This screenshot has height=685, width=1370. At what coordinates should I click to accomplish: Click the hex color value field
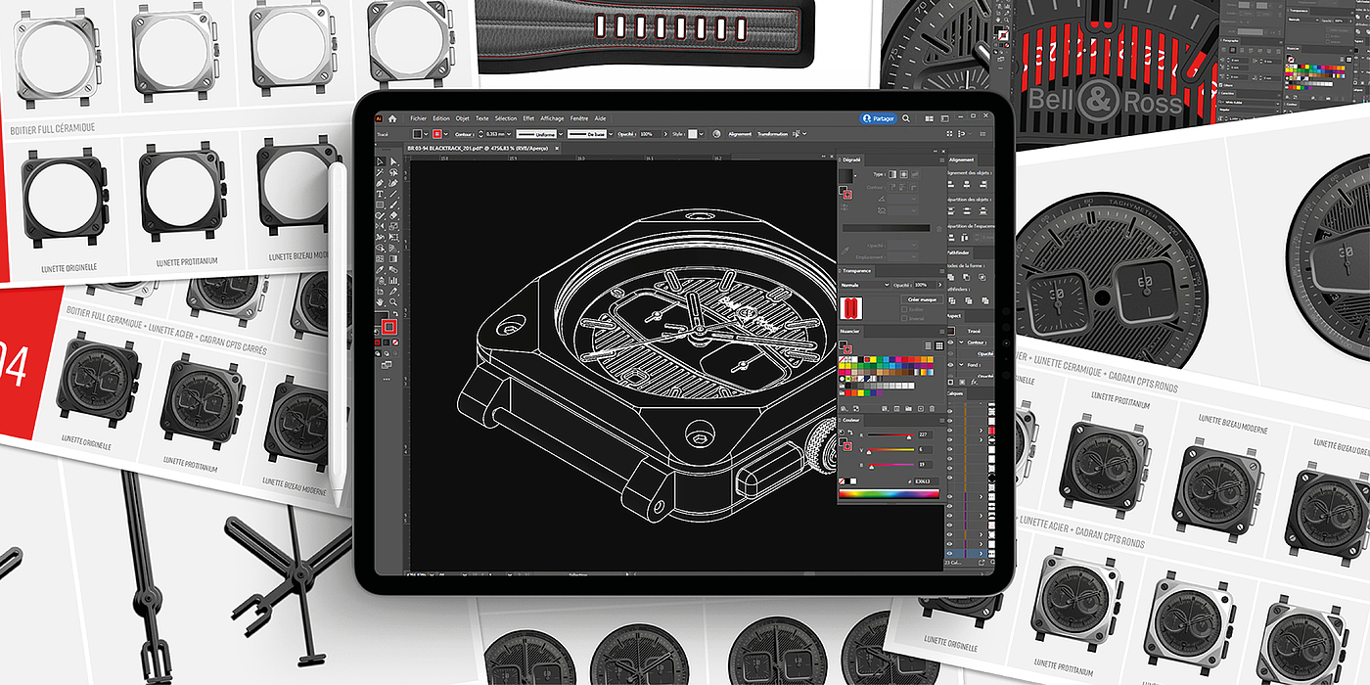(x=926, y=481)
